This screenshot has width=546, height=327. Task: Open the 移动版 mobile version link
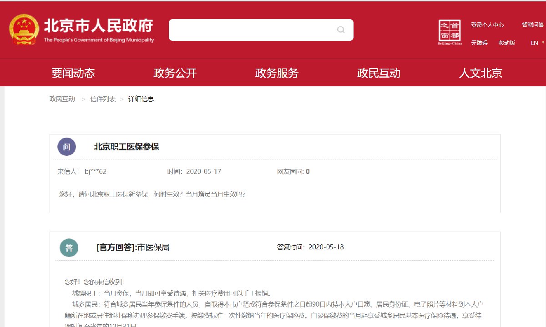click(506, 43)
